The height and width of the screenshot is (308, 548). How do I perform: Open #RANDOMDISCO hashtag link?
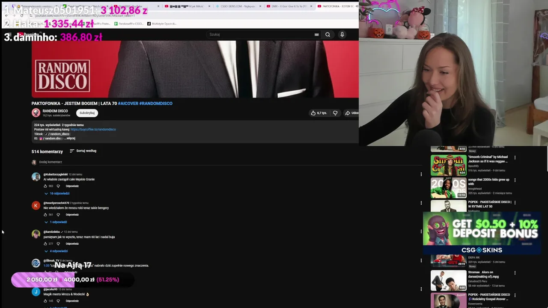click(x=156, y=104)
